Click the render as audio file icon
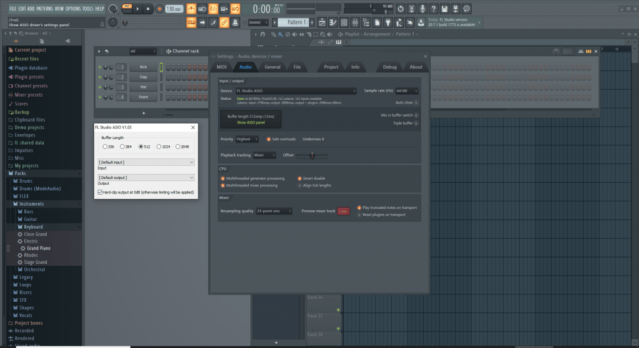Viewport: 639px width, 348px height. tap(456, 9)
